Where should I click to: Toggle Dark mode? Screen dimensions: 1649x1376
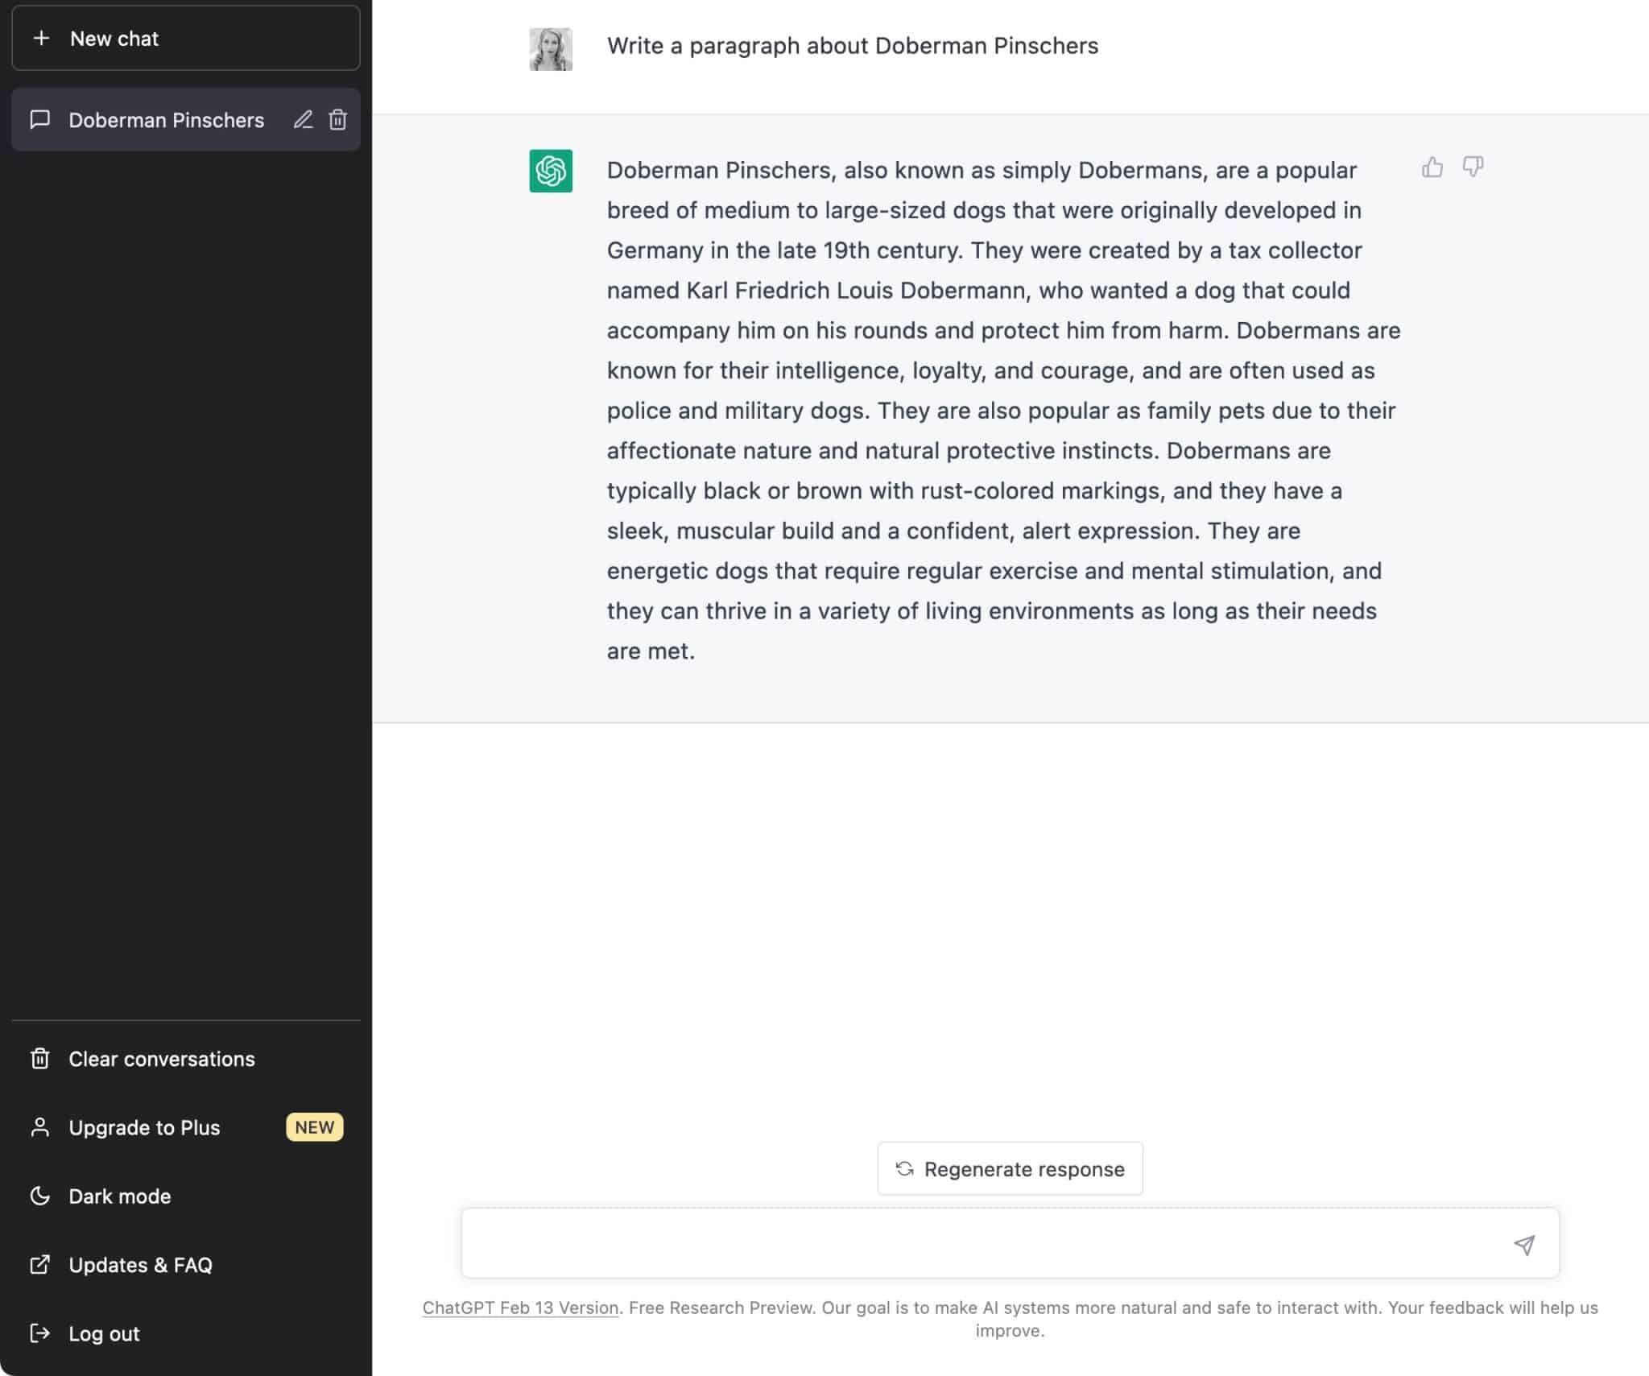coord(119,1196)
